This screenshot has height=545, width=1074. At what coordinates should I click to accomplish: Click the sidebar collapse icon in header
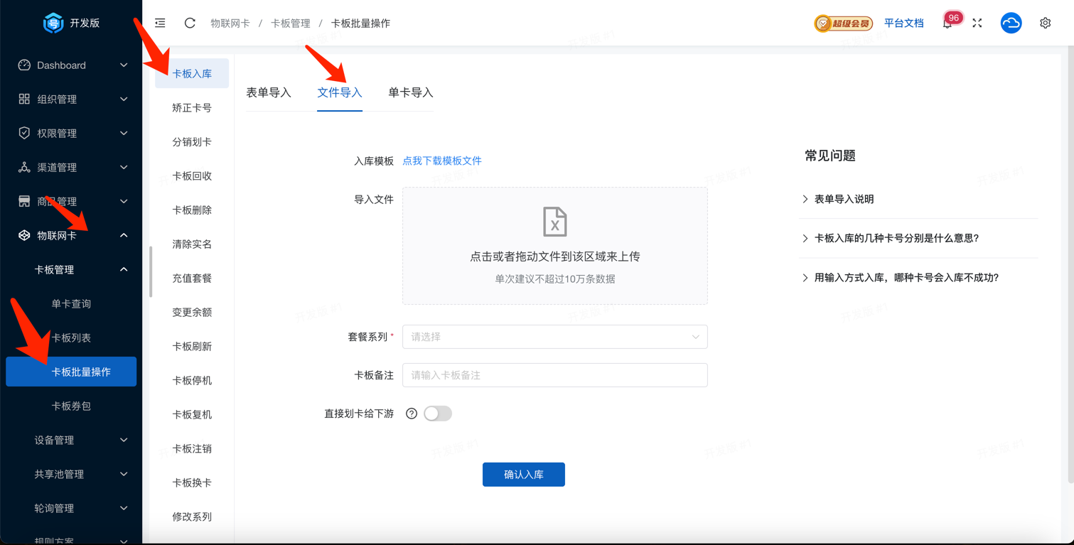(x=160, y=23)
